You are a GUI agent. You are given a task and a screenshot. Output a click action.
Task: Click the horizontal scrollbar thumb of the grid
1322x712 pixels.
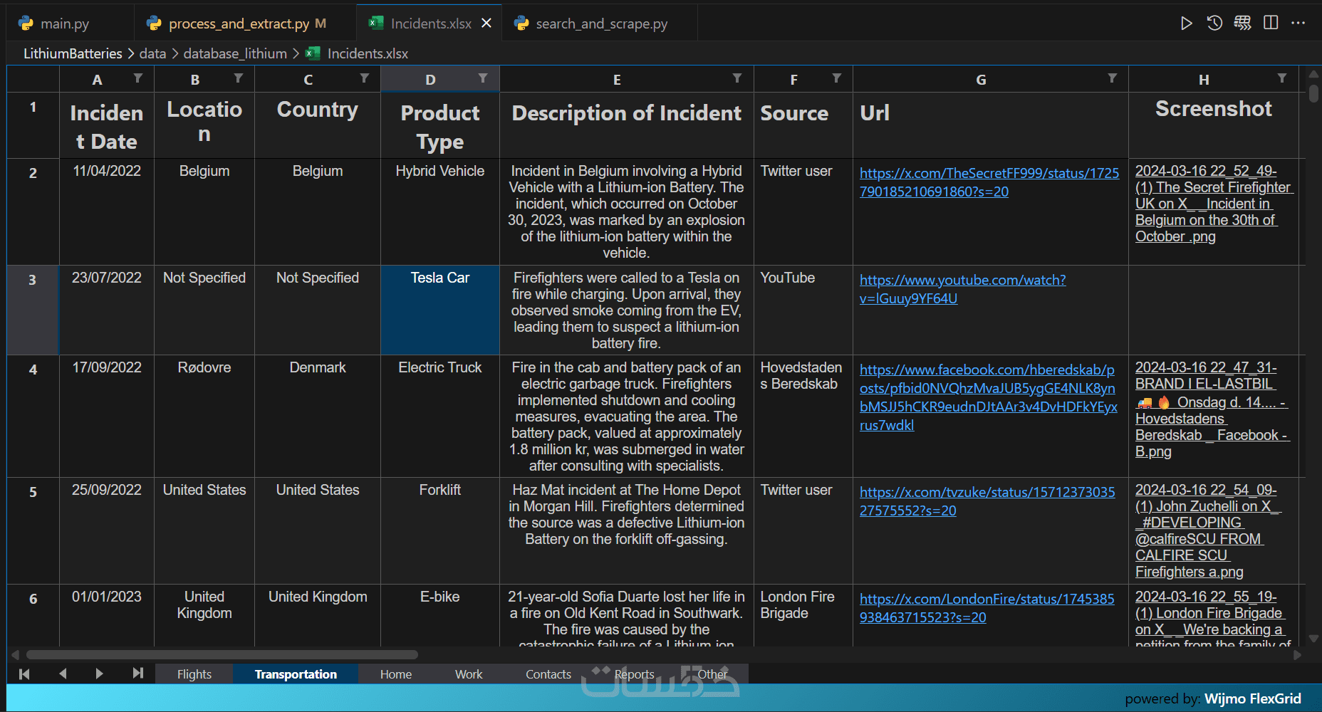tap(222, 654)
